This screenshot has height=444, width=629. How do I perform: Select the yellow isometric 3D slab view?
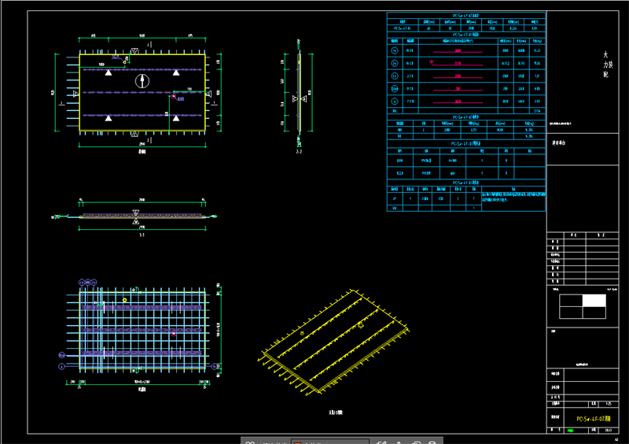click(x=333, y=342)
